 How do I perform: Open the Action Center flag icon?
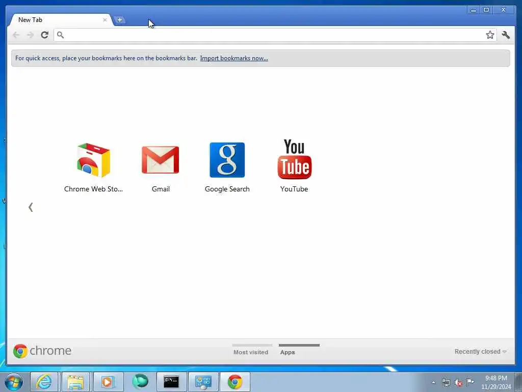[470, 382]
